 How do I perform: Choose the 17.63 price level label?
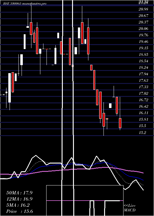pyautogui.click(x=144, y=81)
